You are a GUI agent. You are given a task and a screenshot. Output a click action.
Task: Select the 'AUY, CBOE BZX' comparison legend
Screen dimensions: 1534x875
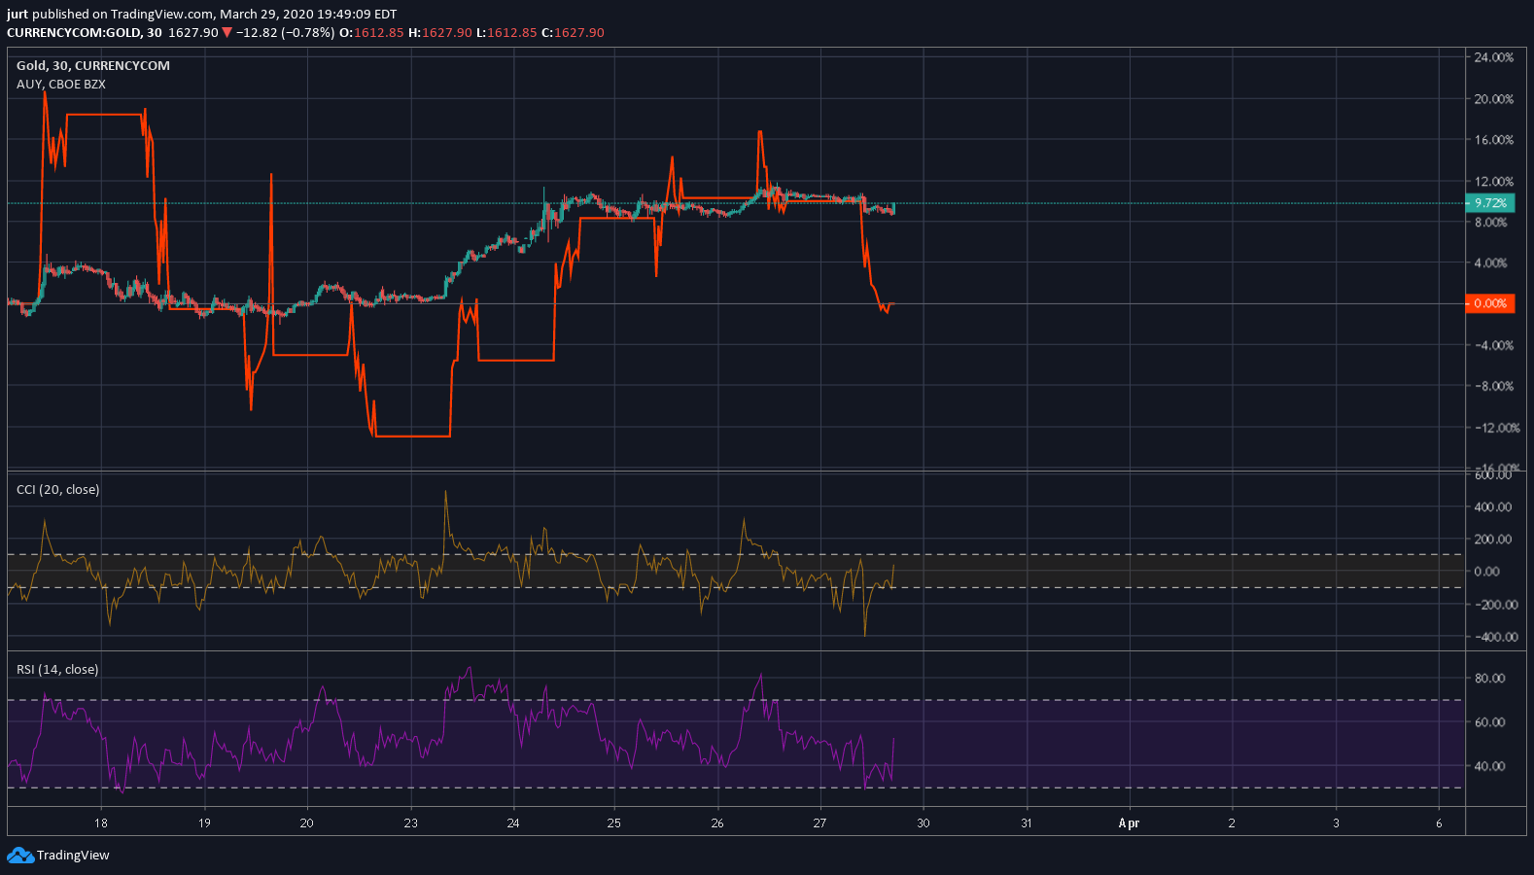tap(61, 84)
